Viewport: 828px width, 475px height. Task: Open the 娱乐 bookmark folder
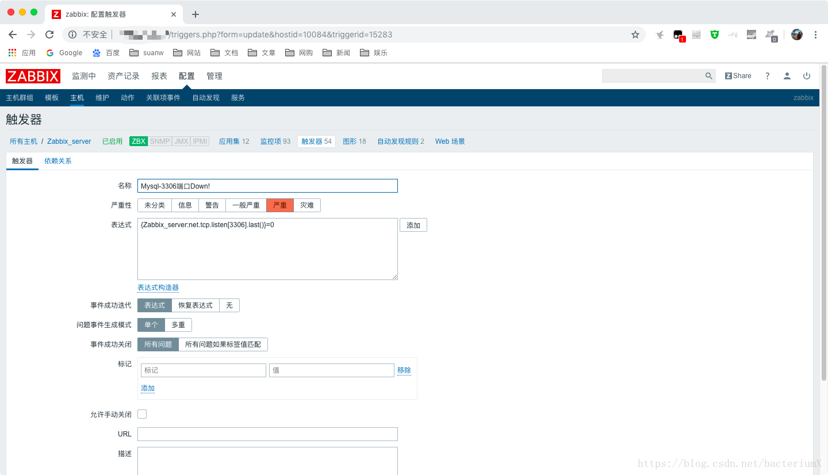[x=374, y=52]
